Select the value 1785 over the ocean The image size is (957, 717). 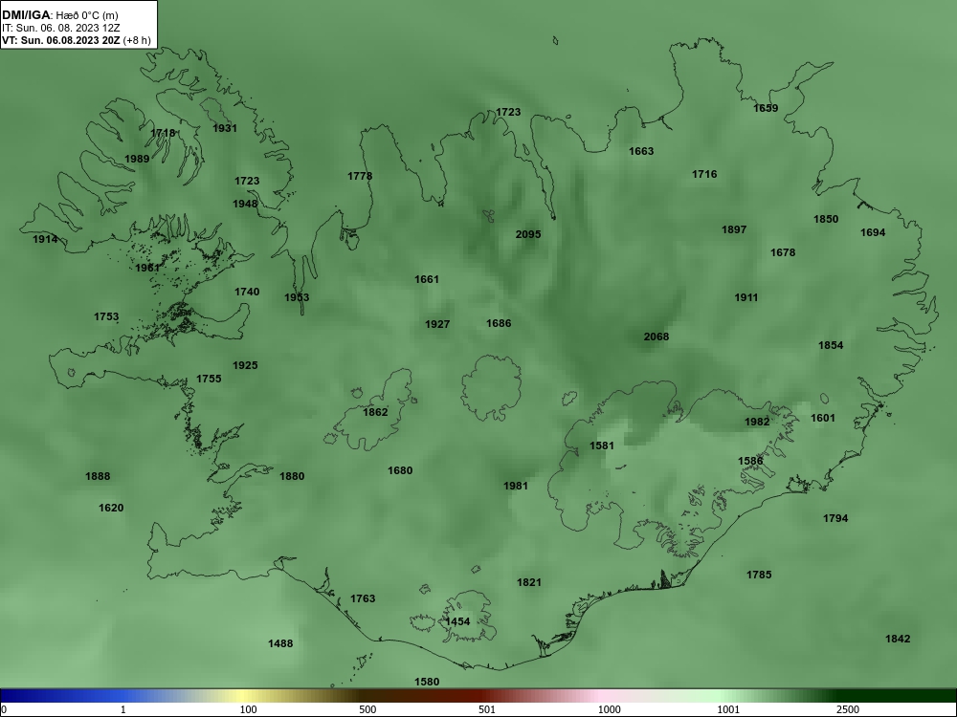click(759, 575)
